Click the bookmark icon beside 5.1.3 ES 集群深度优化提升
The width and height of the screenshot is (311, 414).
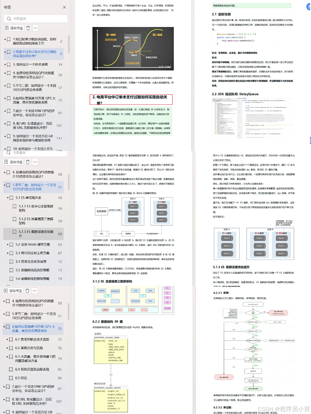pos(14,232)
